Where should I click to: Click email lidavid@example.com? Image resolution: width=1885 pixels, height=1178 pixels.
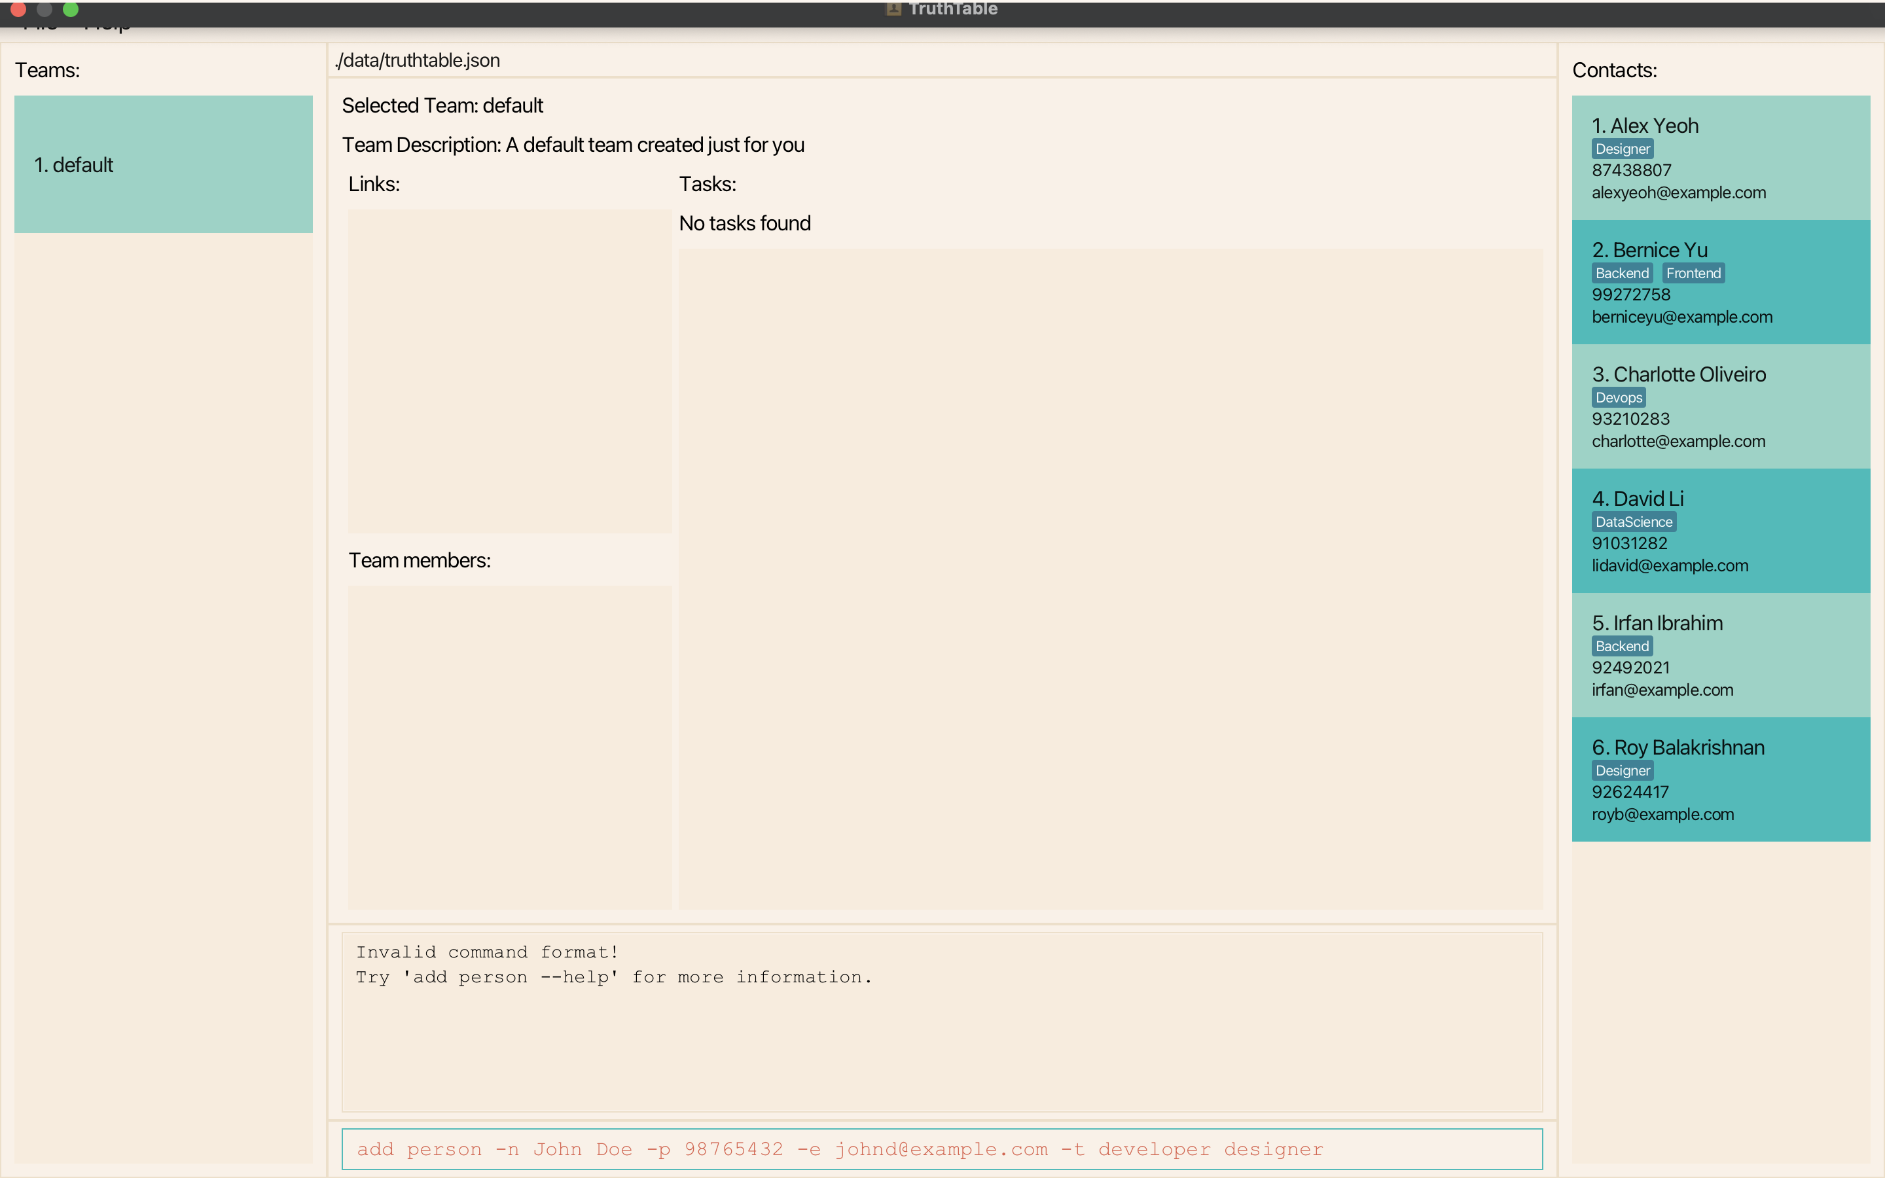1670,565
